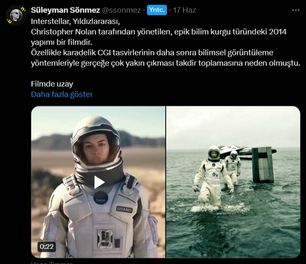Viewport: 306px width, 264px height.
Task: Click the tweet line starting Interstellar, Yıldızlararası
Action: (x=75, y=21)
